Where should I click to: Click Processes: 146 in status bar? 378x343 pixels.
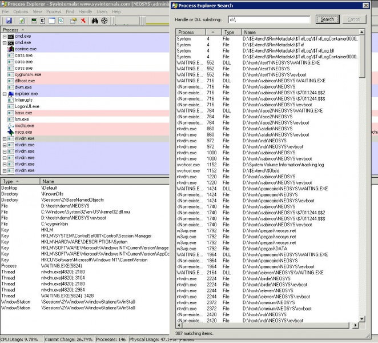[111, 340]
